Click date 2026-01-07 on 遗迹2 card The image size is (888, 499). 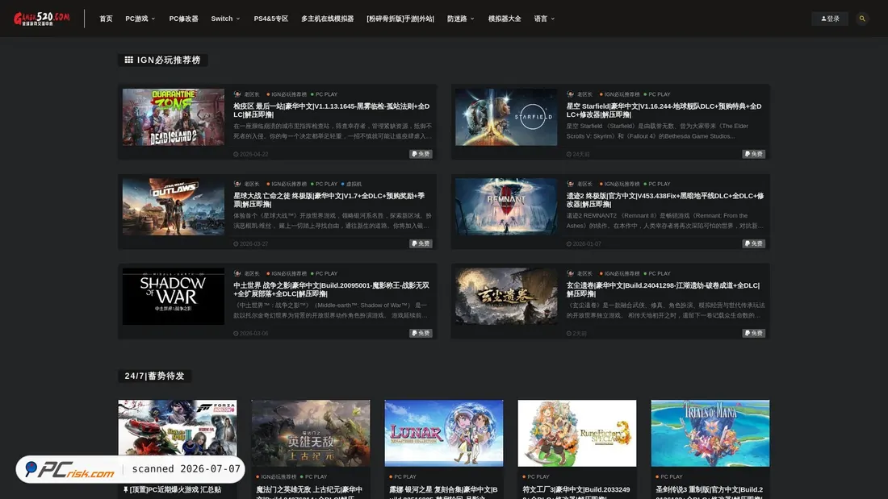(584, 243)
